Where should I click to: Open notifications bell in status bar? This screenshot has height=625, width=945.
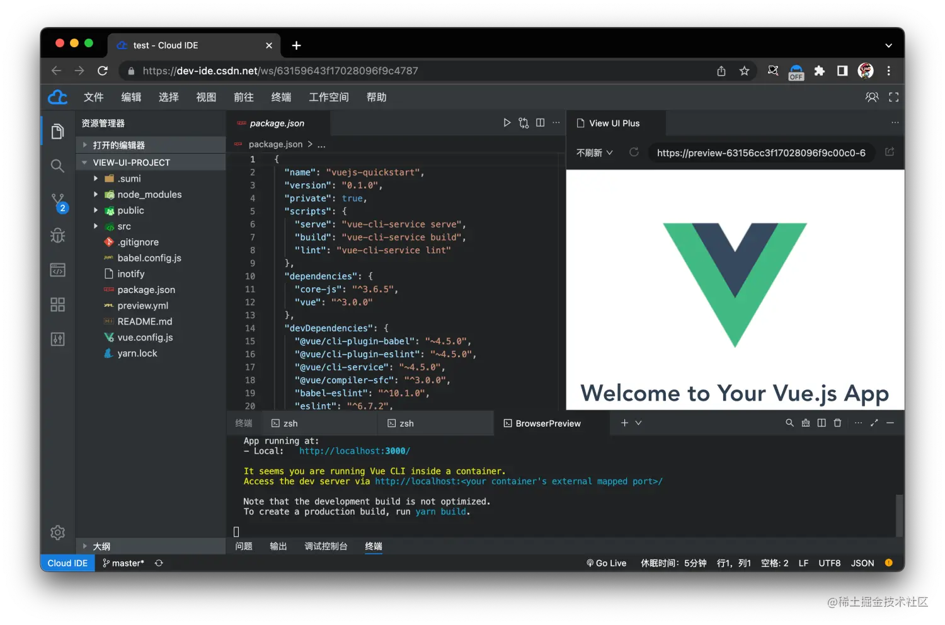point(889,563)
